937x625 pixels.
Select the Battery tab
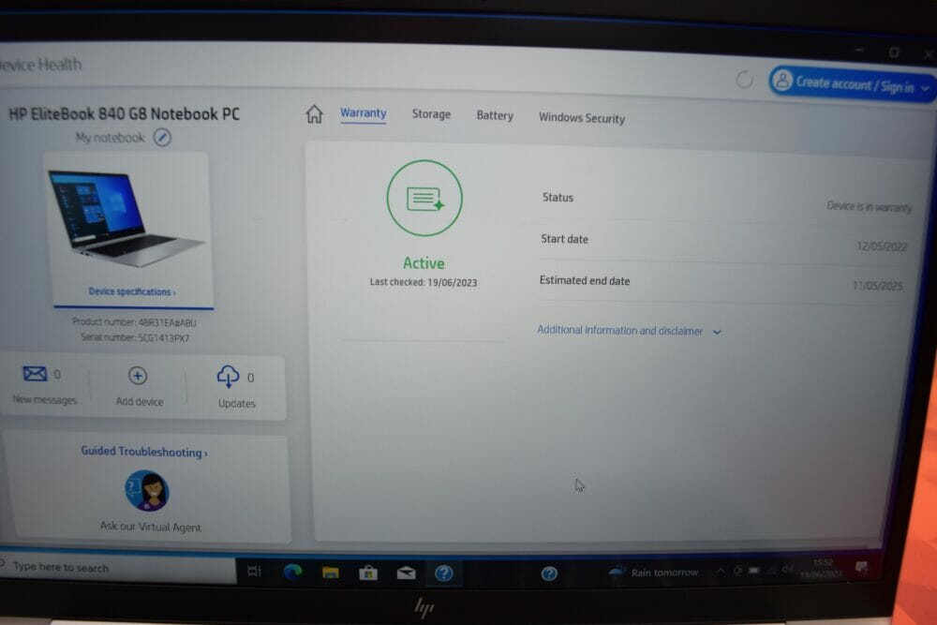pyautogui.click(x=495, y=115)
